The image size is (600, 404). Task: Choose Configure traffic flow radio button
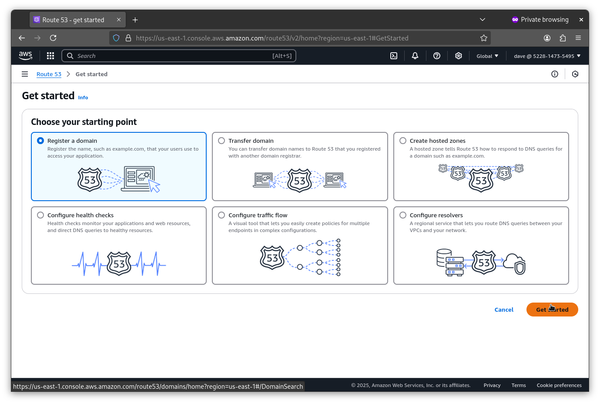pyautogui.click(x=221, y=215)
